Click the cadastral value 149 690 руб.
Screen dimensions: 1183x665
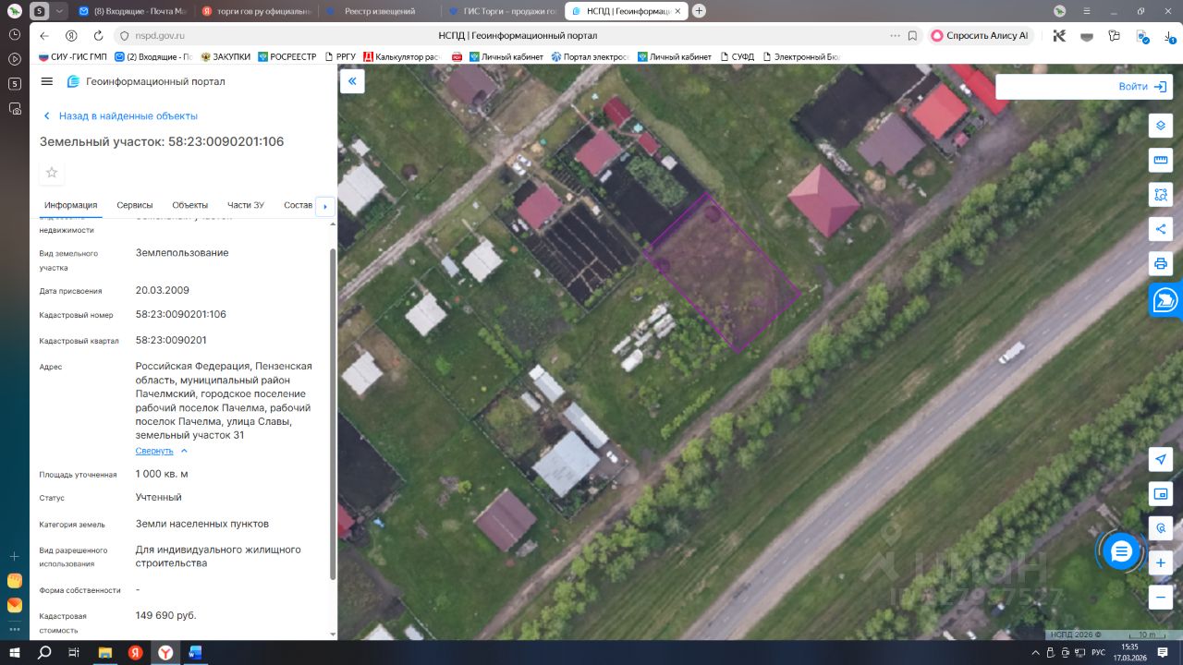pos(166,615)
